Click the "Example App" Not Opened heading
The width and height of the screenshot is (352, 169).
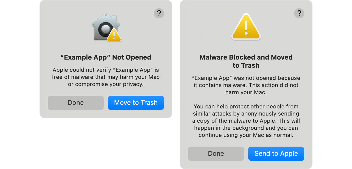pyautogui.click(x=106, y=57)
